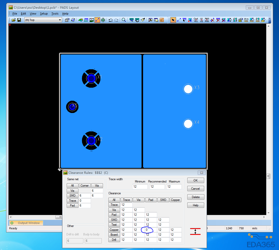Click the Same net All button
The width and height of the screenshot is (279, 250).
tap(72, 186)
